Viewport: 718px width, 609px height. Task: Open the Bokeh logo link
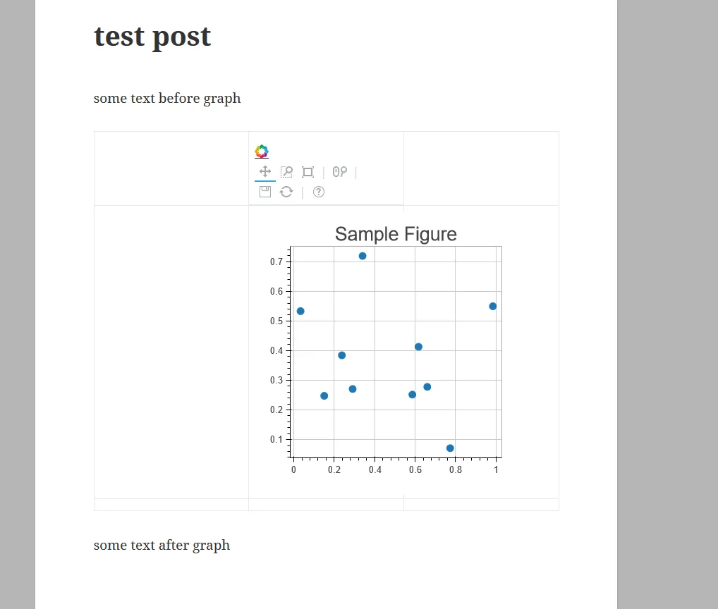(x=262, y=152)
